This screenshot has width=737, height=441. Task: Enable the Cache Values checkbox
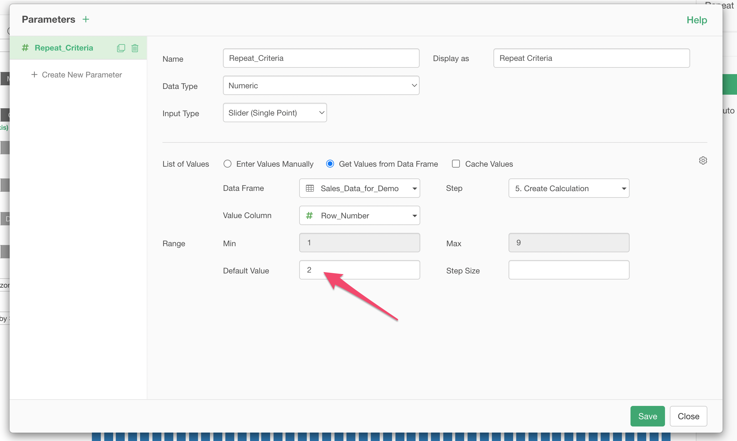(x=456, y=164)
